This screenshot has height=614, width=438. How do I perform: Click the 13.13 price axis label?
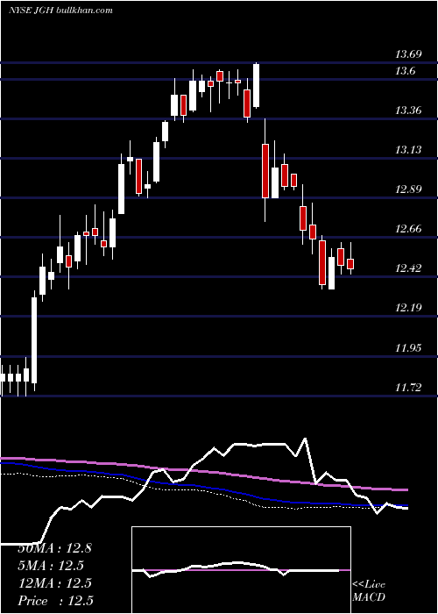click(x=408, y=150)
